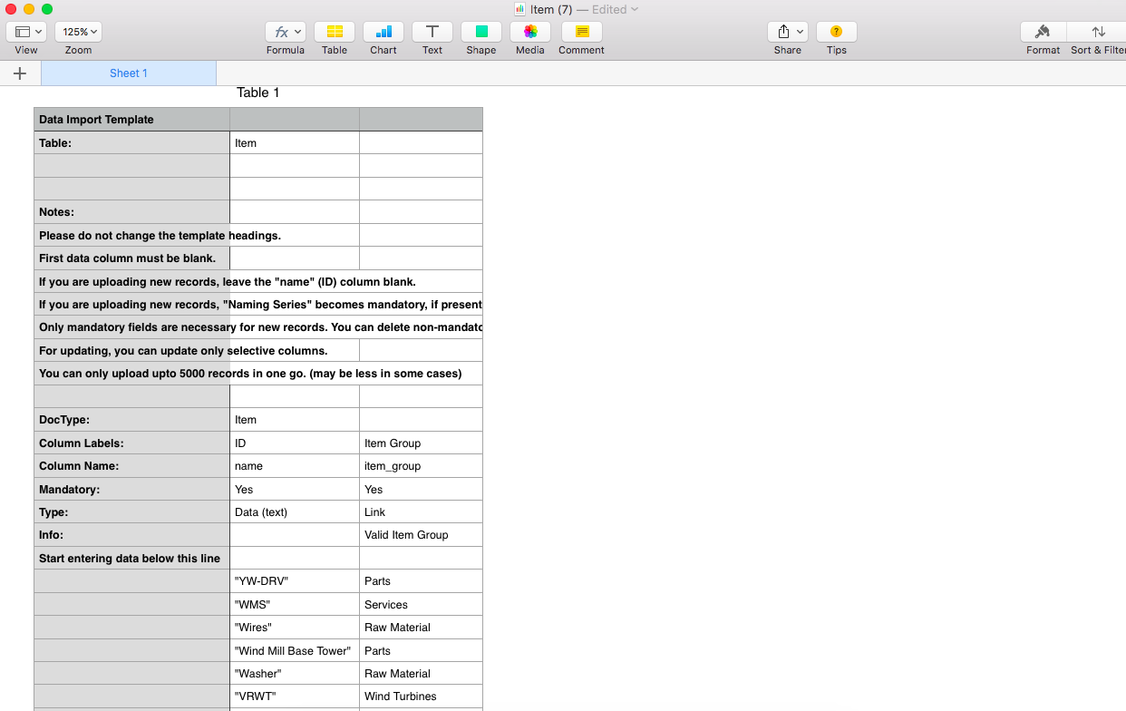This screenshot has width=1126, height=711.
Task: Insert a shape via Shape icon
Action: coord(481,32)
